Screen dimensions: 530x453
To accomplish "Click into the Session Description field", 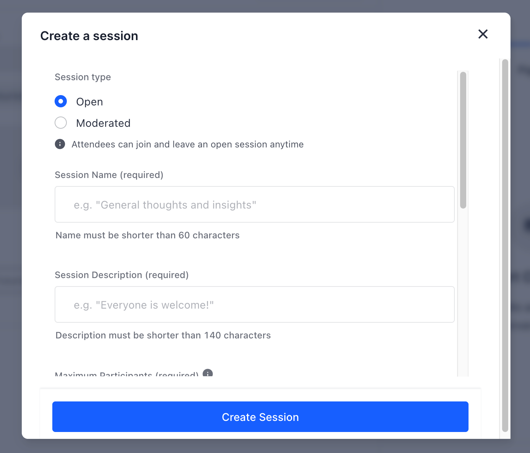I will tap(255, 304).
